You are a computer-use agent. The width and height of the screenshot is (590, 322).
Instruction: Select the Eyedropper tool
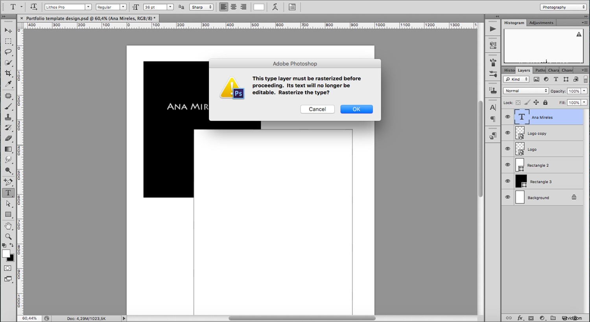8,84
